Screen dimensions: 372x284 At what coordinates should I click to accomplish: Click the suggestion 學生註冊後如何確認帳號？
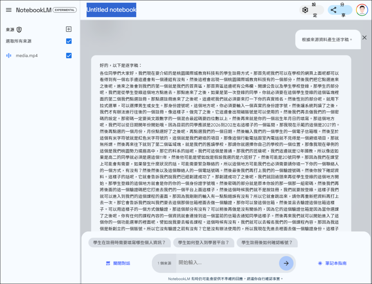pos(267,243)
